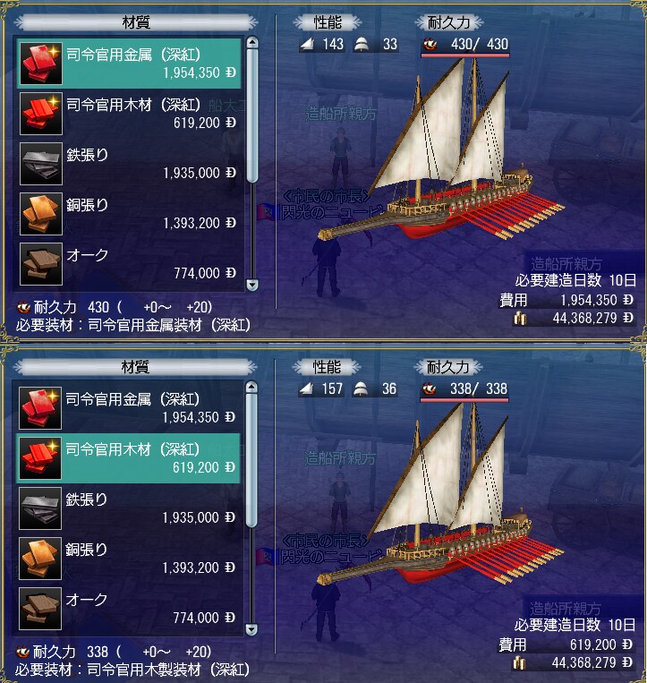The height and width of the screenshot is (683, 647).
Task: Click 鉄張り icon in bottom panel
Action: tap(40, 508)
